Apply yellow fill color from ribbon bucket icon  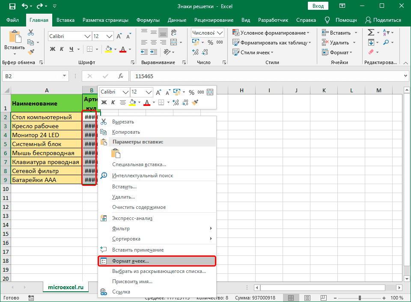click(108, 49)
